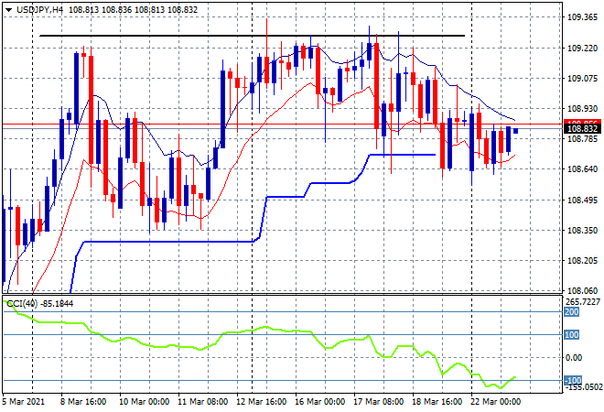Select the 109.075 price axis label
The image size is (604, 412).
pos(582,79)
